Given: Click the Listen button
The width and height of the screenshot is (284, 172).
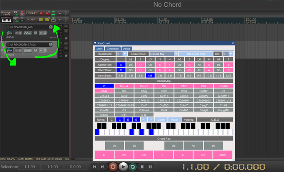Looking at the screenshot, I should point(161,120).
